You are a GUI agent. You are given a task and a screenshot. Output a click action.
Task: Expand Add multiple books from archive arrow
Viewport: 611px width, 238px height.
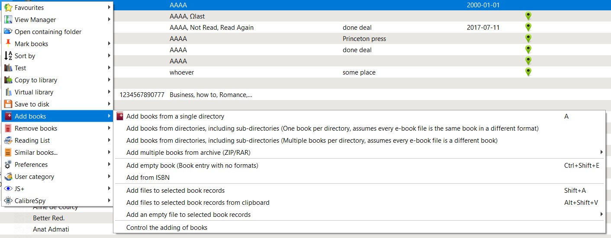[x=601, y=152]
